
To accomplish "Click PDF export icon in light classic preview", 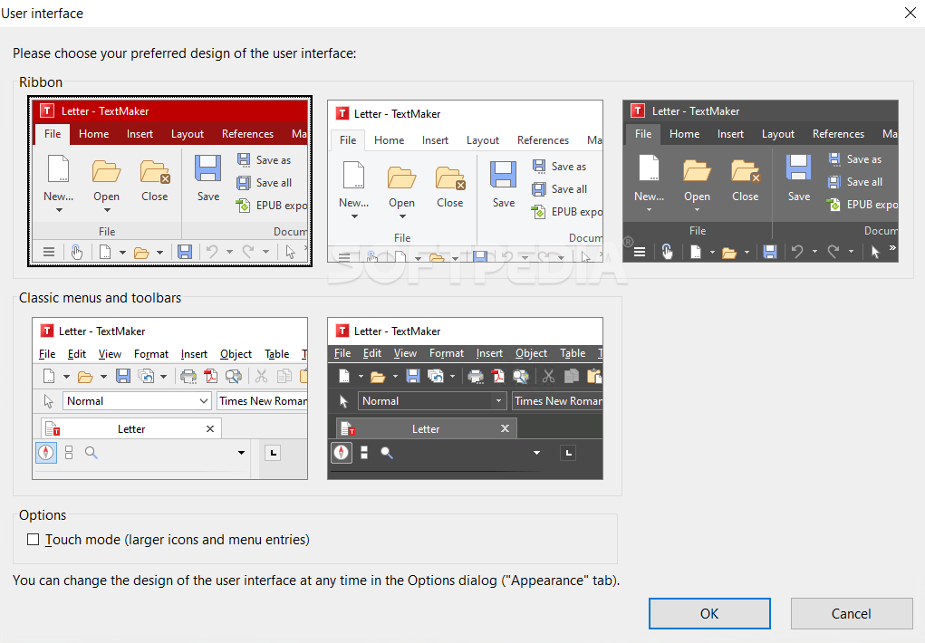I will pos(210,376).
